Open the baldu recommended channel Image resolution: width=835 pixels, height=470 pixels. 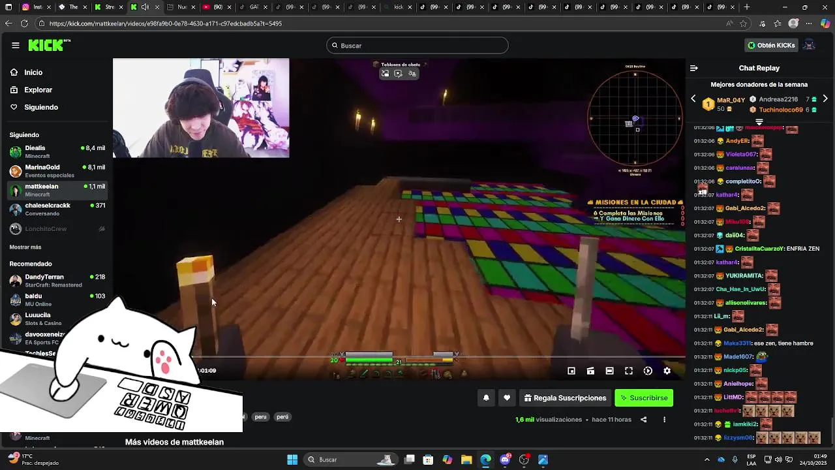tap(57, 300)
